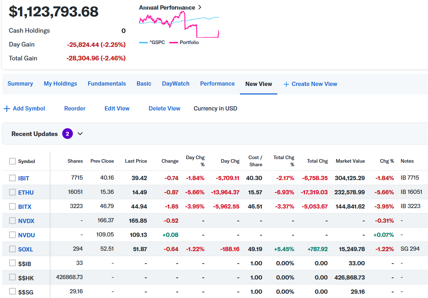Open Annual Performance via its arrow
Image resolution: width=428 pixels, height=298 pixels.
[200, 7]
